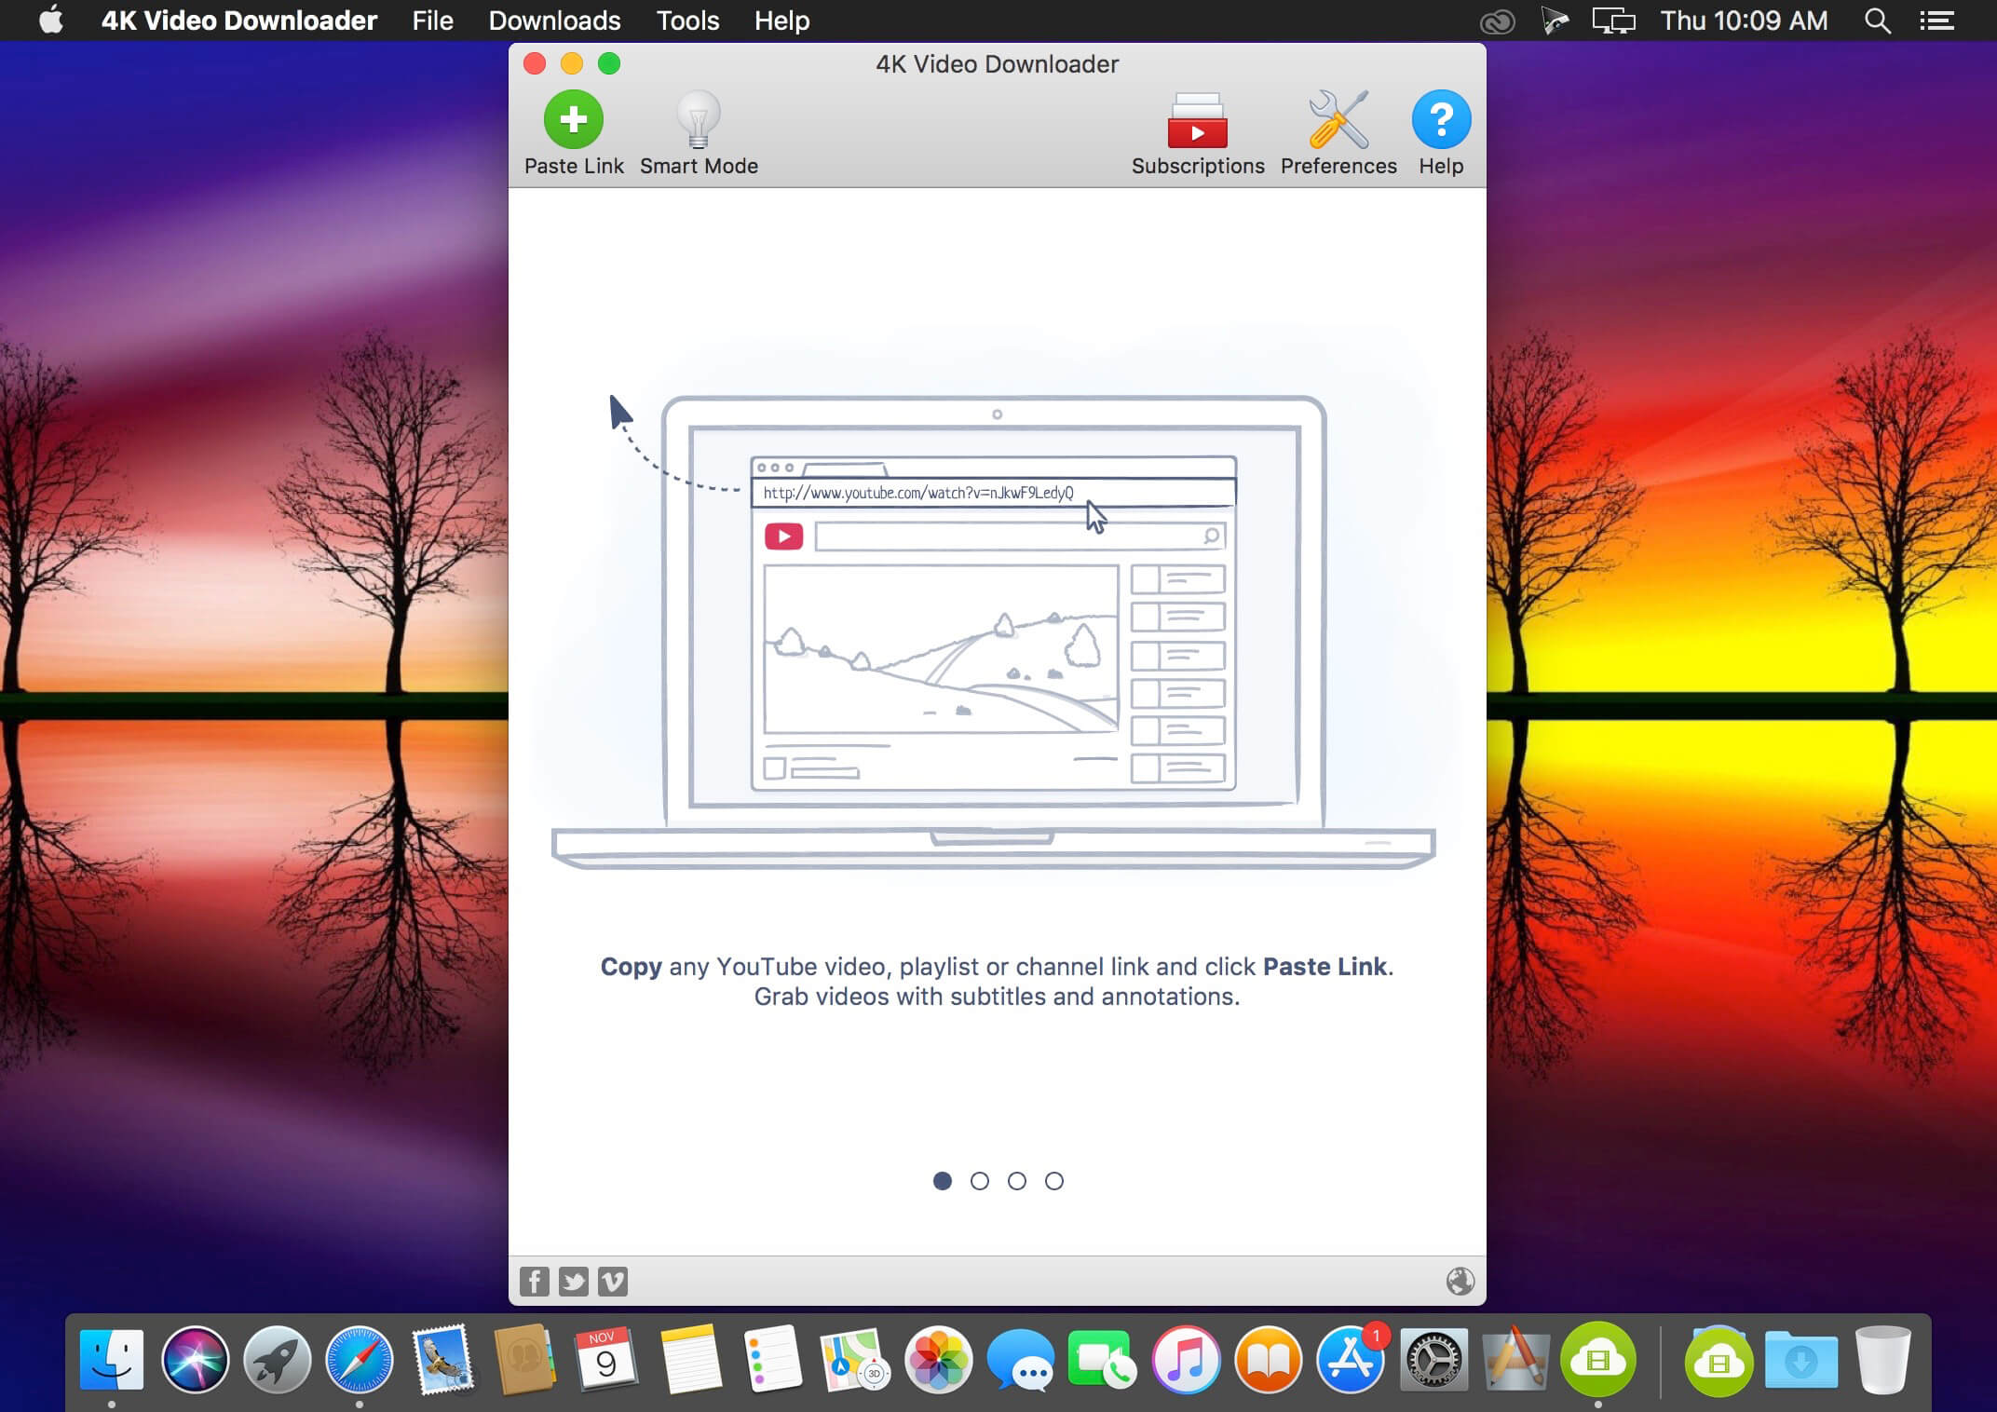Open File menu in menu bar
The width and height of the screenshot is (1997, 1412).
coord(432,20)
